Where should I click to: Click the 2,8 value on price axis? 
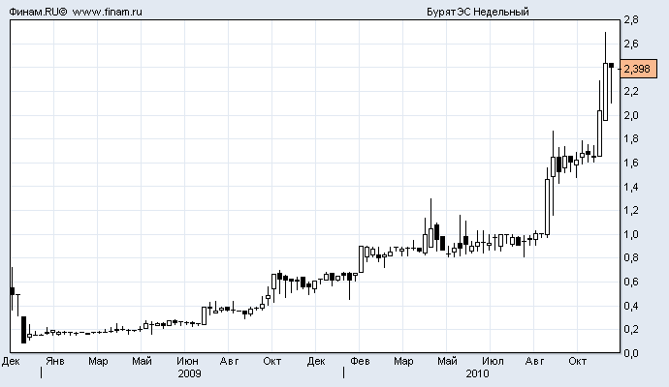631,20
